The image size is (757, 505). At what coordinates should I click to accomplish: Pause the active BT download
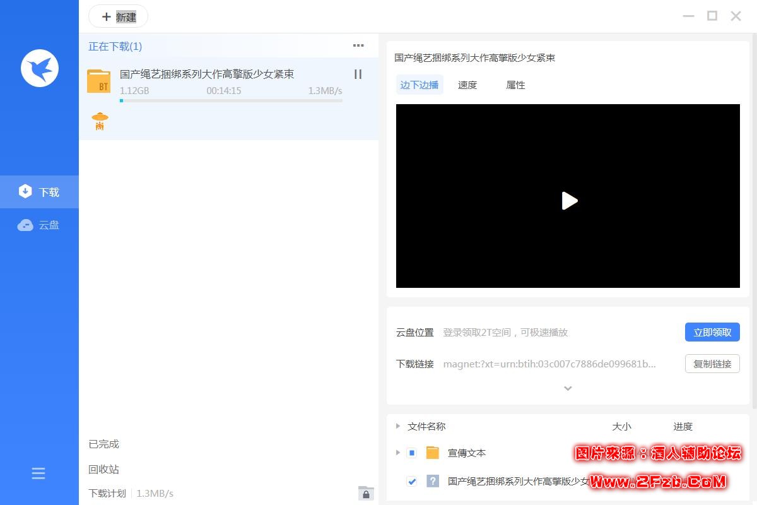coord(358,74)
